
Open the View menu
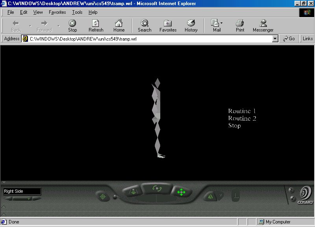tap(38, 12)
